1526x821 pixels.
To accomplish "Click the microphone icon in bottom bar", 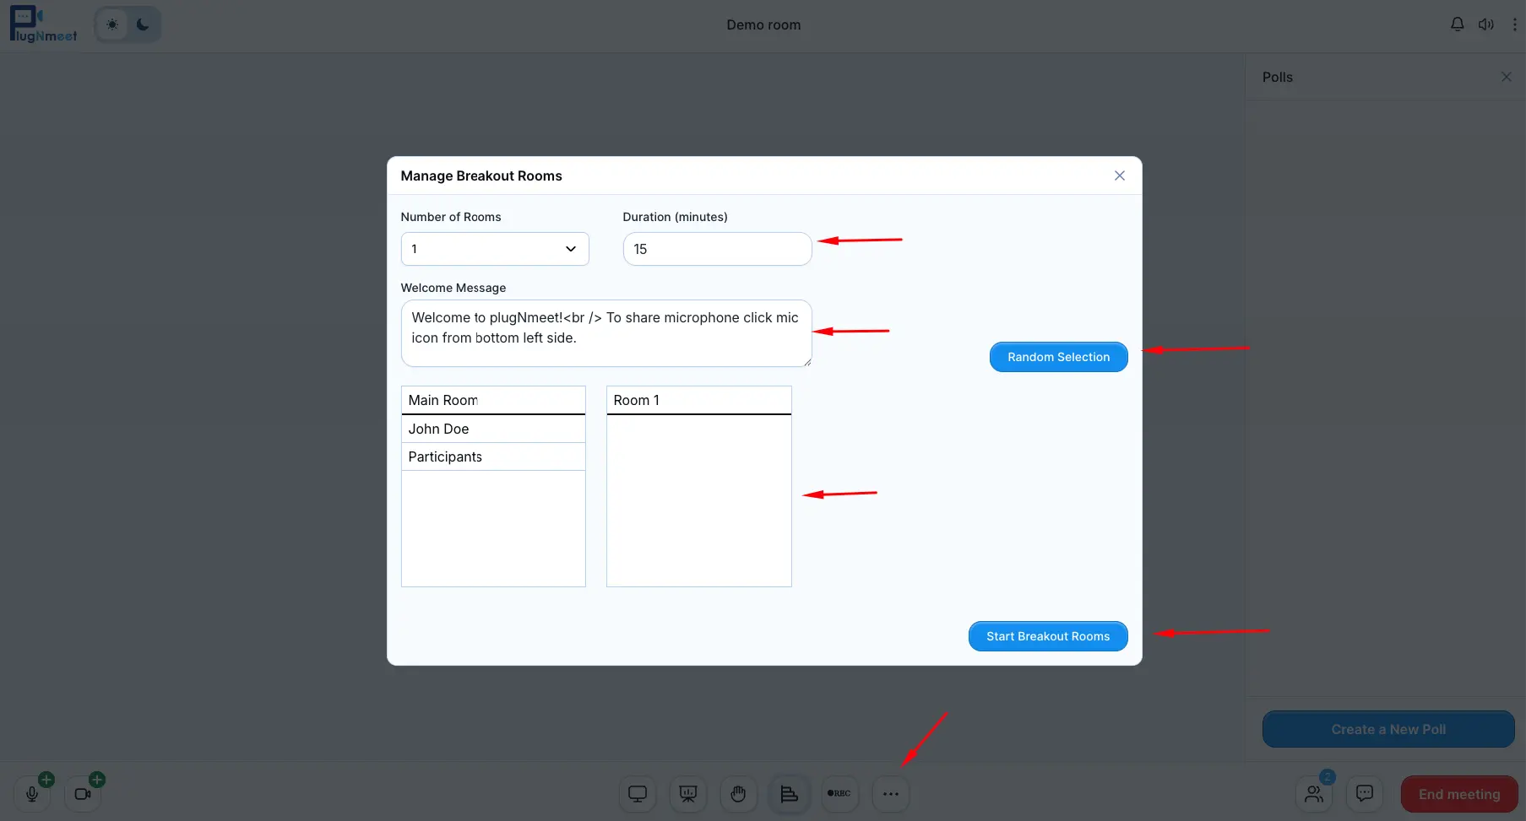I will coord(32,794).
